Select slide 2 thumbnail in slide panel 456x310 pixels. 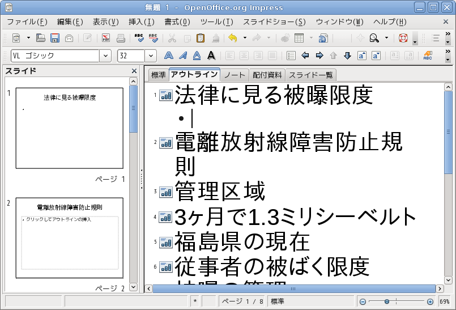(x=71, y=238)
